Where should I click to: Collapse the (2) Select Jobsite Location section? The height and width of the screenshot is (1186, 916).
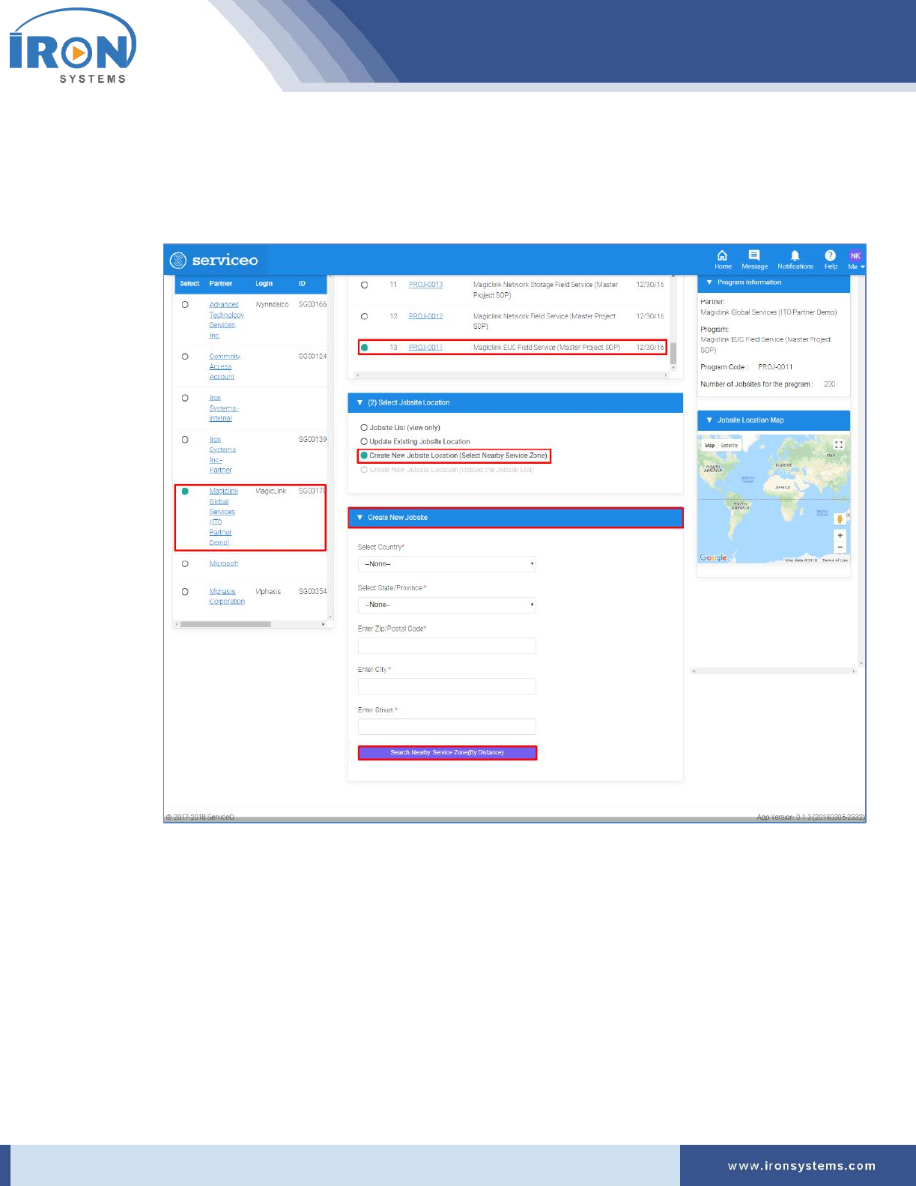(360, 402)
